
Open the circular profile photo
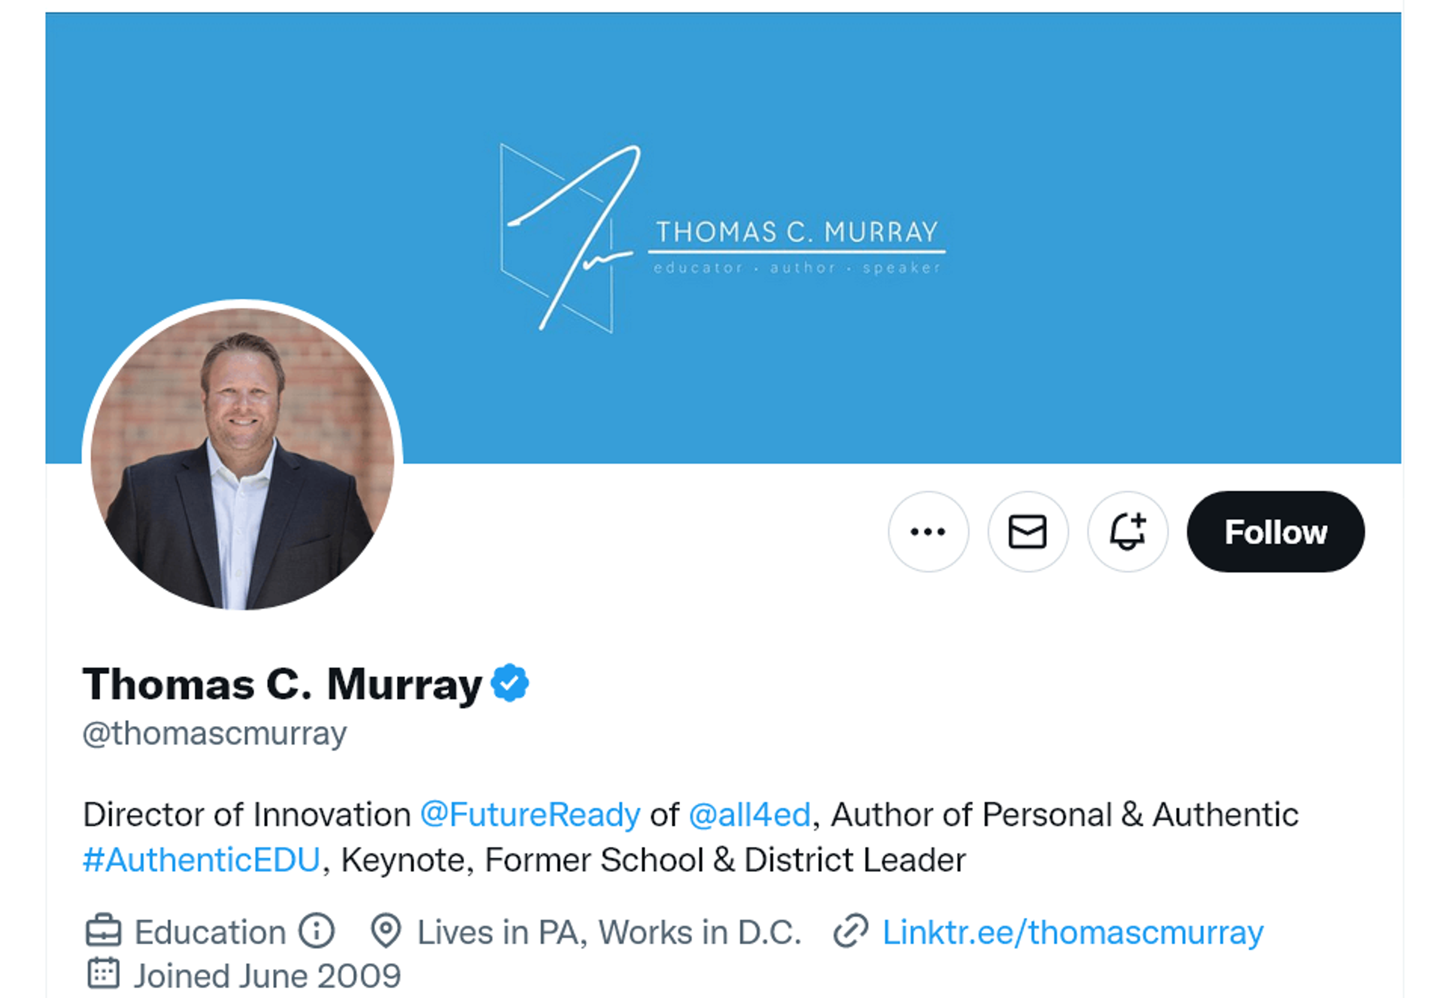243,458
